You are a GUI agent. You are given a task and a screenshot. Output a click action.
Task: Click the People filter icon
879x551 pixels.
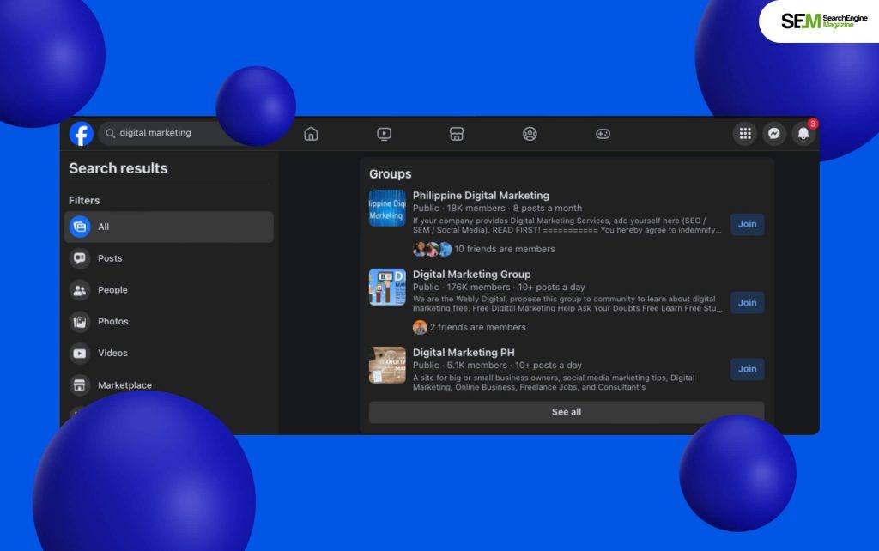pyautogui.click(x=80, y=290)
